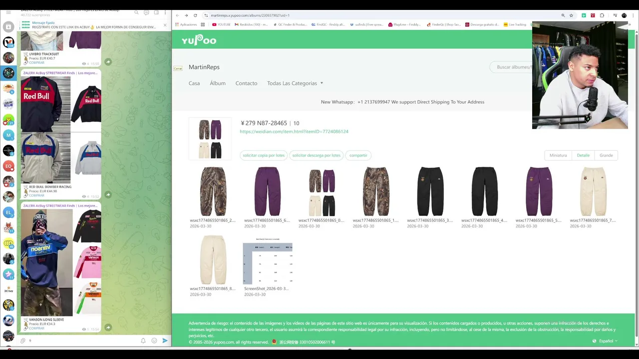Screen dimensions: 639x359
Task: Switch to Detalle view
Action: (583, 155)
